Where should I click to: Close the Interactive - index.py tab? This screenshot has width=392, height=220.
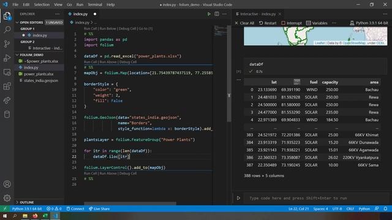[x=280, y=14]
